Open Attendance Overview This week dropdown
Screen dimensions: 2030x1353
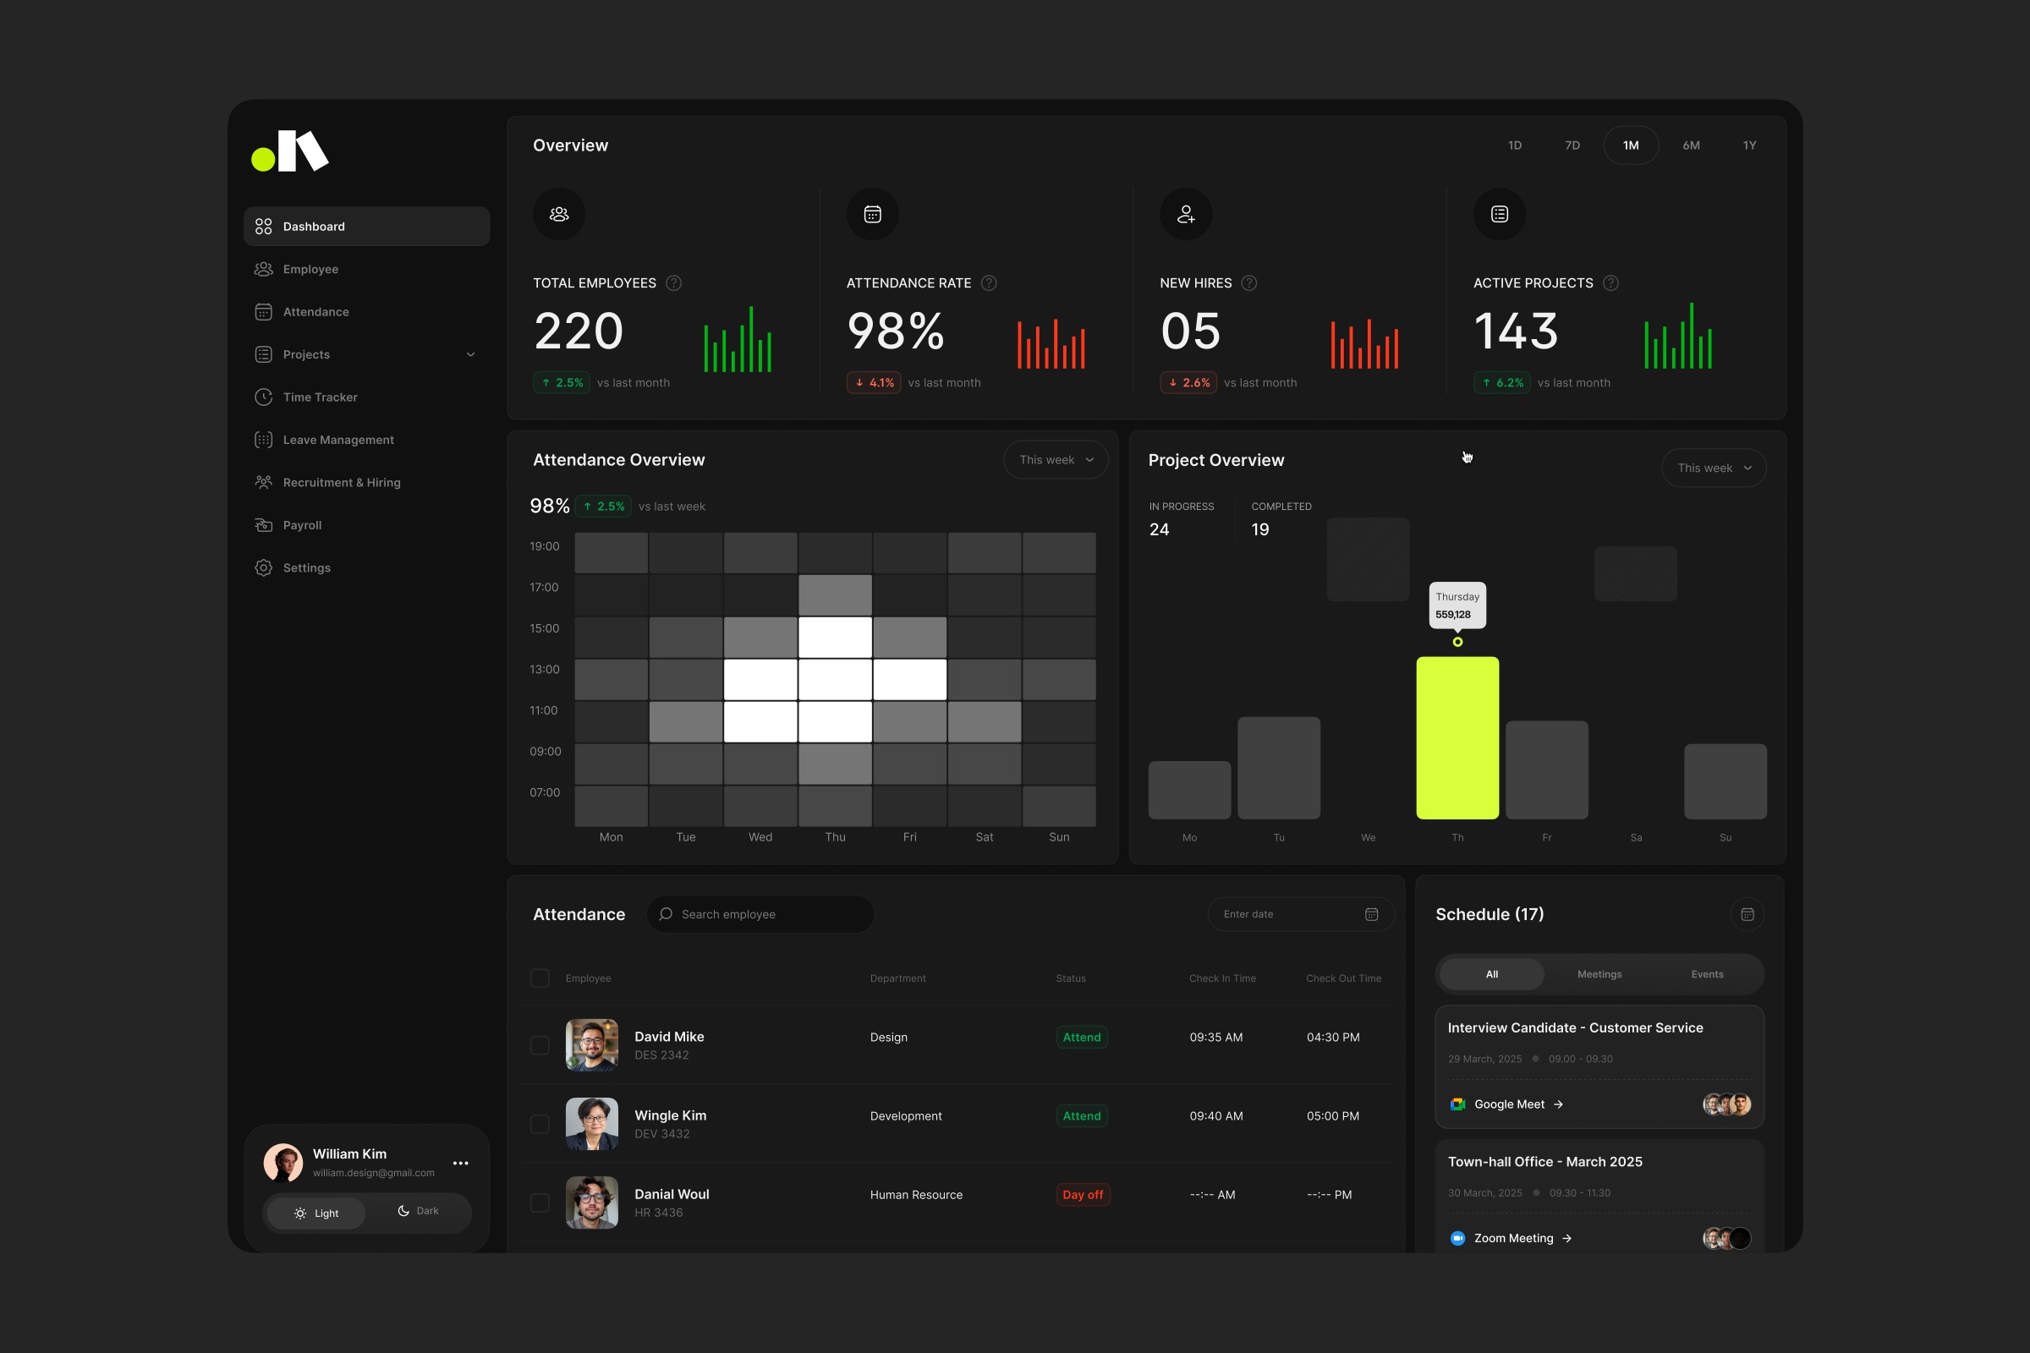click(x=1056, y=460)
